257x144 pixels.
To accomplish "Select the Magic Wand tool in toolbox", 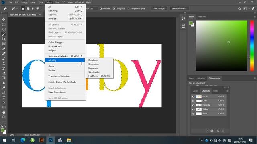I will point(4,34).
